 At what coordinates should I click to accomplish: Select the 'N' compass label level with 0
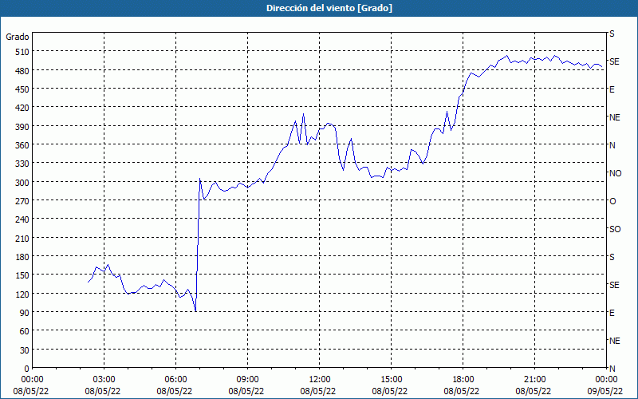click(612, 369)
